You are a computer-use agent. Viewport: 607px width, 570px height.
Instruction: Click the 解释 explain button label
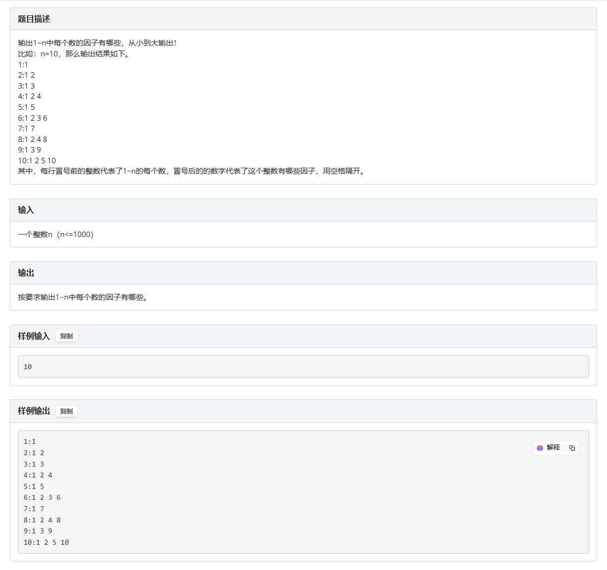pos(553,447)
